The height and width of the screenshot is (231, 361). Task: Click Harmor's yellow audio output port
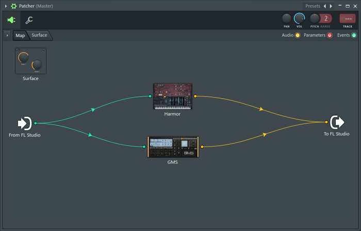(x=195, y=96)
